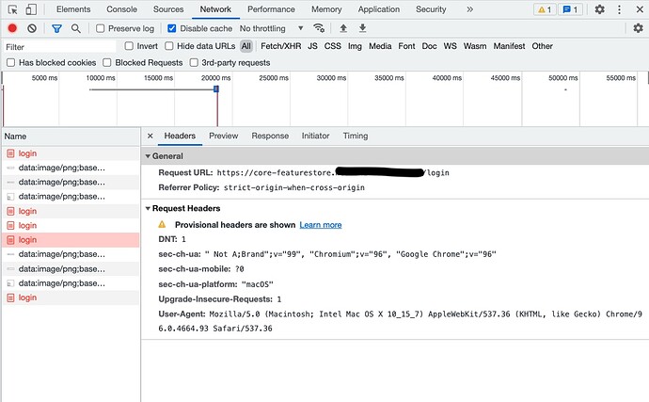Select the Network tab

click(215, 9)
